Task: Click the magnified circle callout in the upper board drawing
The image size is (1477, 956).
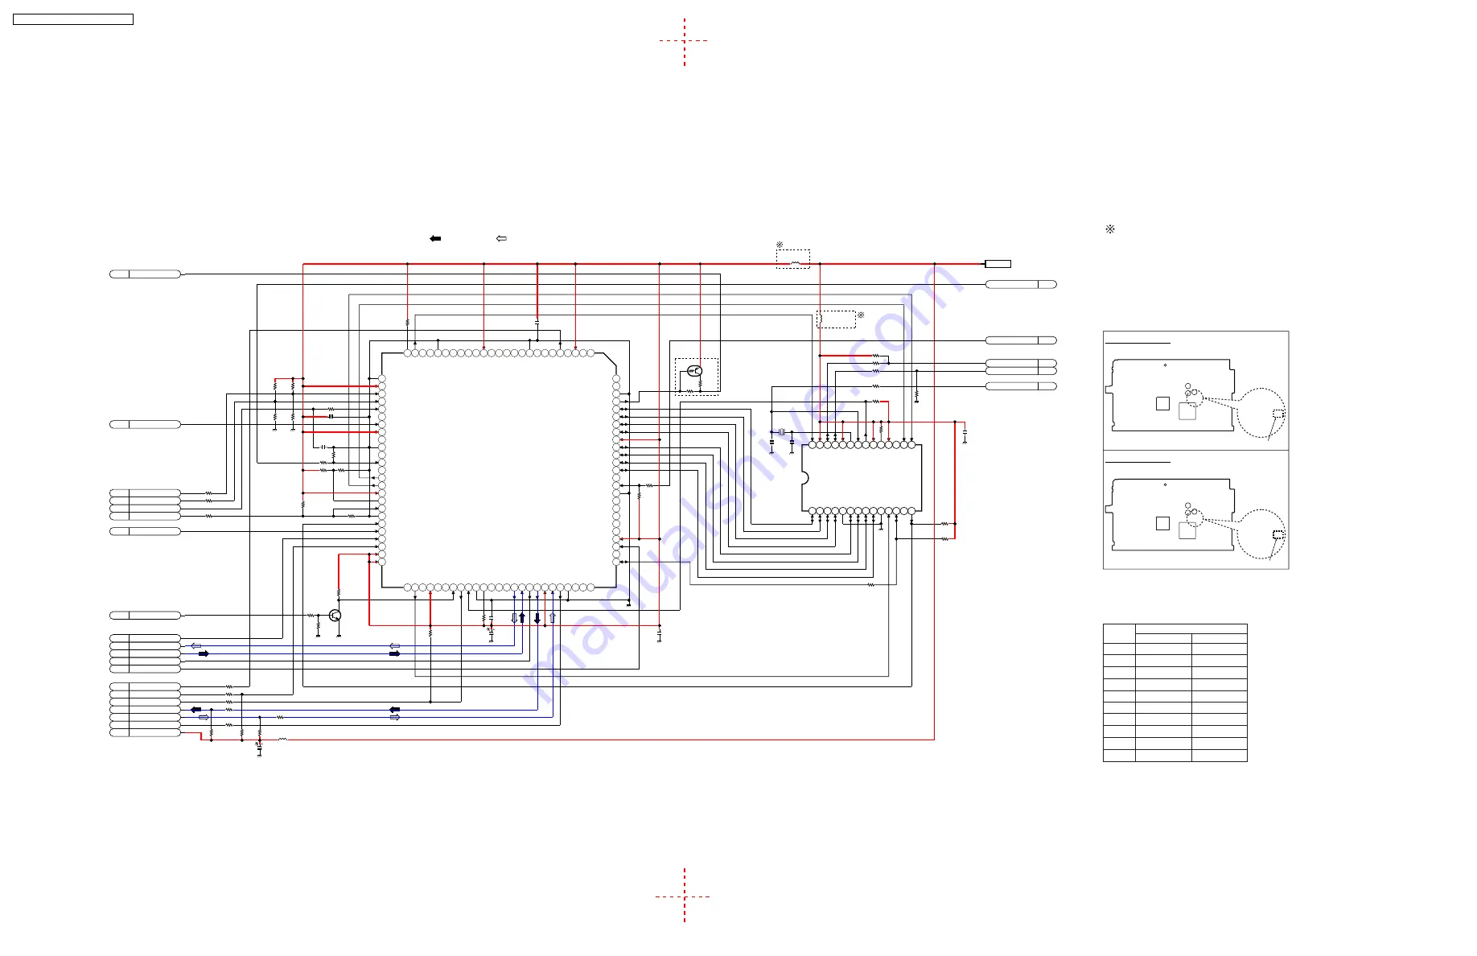Action: (1261, 413)
